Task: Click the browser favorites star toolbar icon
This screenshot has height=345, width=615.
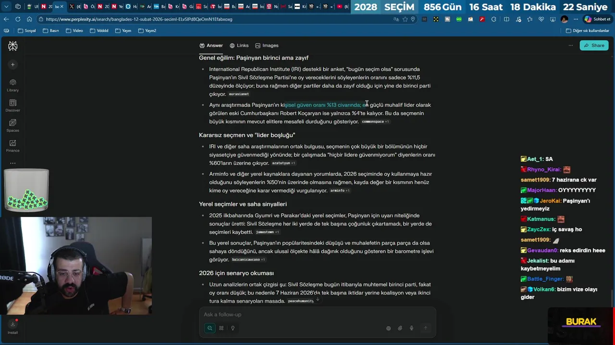Action: 529,19
